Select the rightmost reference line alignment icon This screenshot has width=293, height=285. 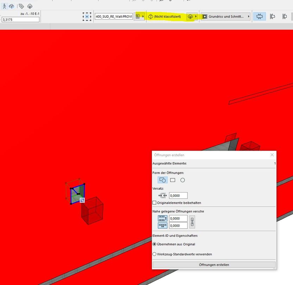point(285,17)
